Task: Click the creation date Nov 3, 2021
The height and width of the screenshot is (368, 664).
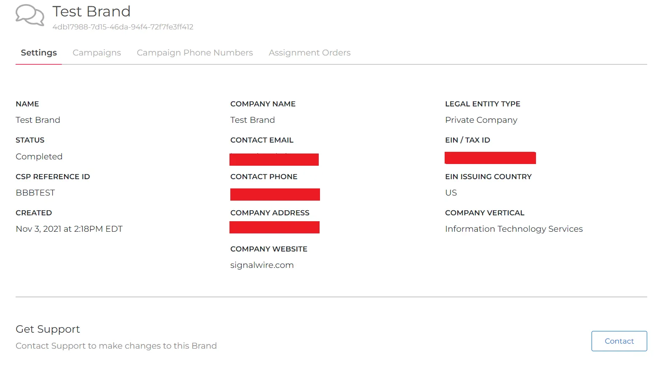Action: (69, 229)
